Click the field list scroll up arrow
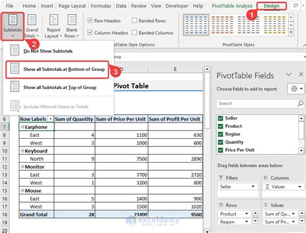The height and width of the screenshot is (233, 306). [x=301, y=118]
